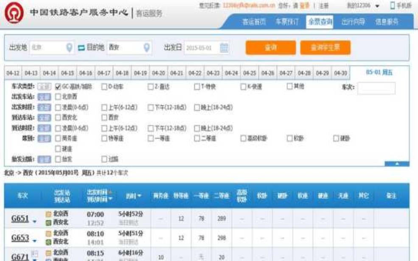The height and width of the screenshot is (261, 418).
Task: Select the 04-12 date tab
Action: (13, 73)
